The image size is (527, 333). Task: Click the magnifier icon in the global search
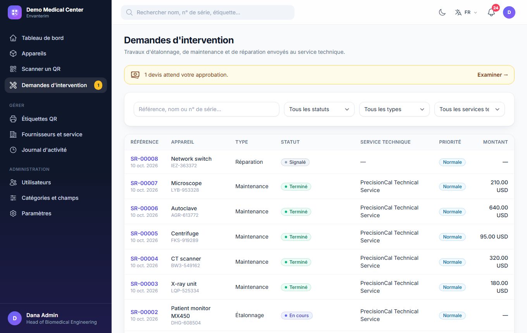[x=129, y=12]
